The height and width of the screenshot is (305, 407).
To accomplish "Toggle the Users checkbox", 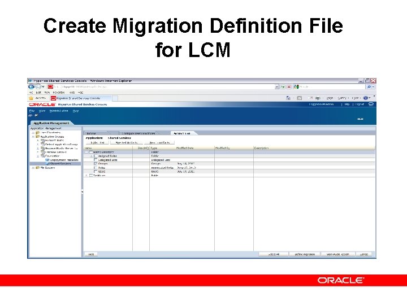I will click(96, 172).
